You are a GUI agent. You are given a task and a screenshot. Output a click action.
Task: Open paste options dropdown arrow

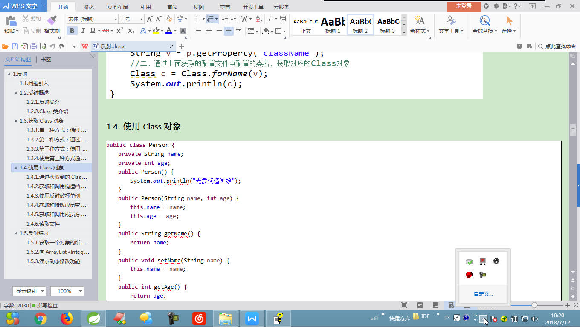click(17, 31)
